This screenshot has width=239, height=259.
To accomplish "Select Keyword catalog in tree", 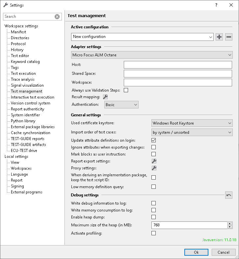I will tap(25, 62).
